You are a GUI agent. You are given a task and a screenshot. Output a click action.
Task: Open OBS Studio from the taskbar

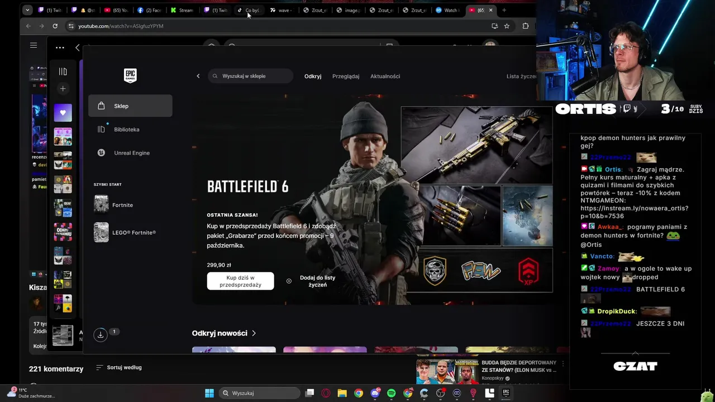(x=441, y=393)
